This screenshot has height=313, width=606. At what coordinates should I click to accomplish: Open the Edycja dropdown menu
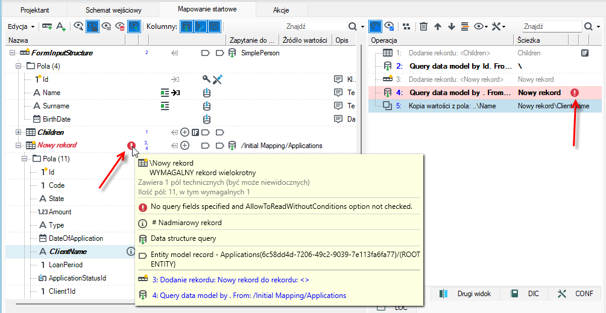pyautogui.click(x=21, y=26)
